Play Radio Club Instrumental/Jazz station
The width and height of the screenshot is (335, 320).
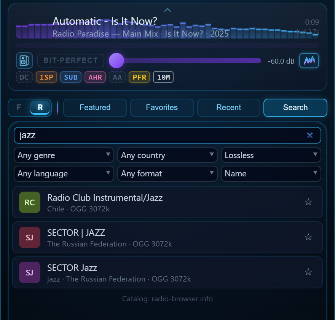coord(167,202)
